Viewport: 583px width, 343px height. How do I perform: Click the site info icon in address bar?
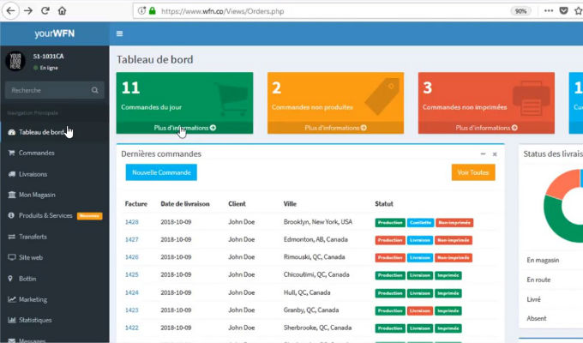(x=141, y=11)
